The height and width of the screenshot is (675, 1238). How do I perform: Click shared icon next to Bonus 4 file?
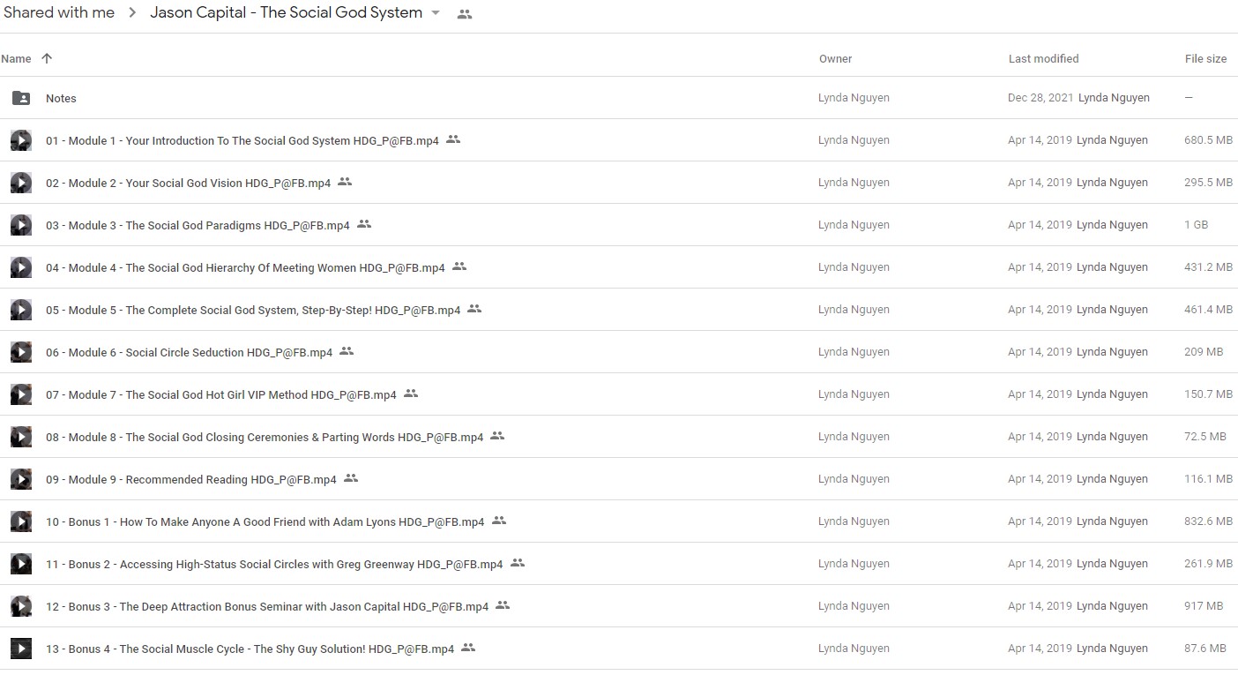click(468, 648)
